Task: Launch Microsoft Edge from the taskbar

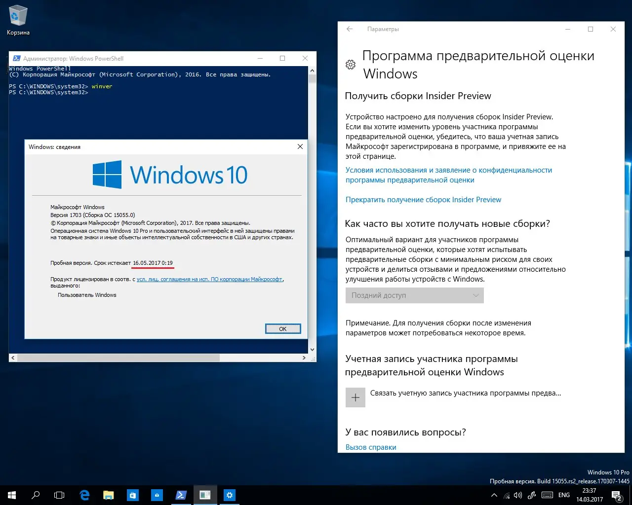Action: click(84, 495)
